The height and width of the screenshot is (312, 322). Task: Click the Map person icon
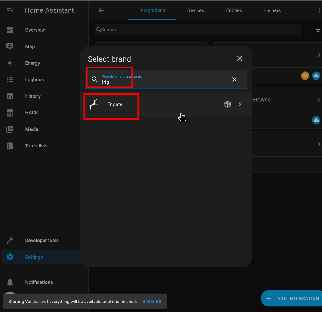[x=10, y=46]
